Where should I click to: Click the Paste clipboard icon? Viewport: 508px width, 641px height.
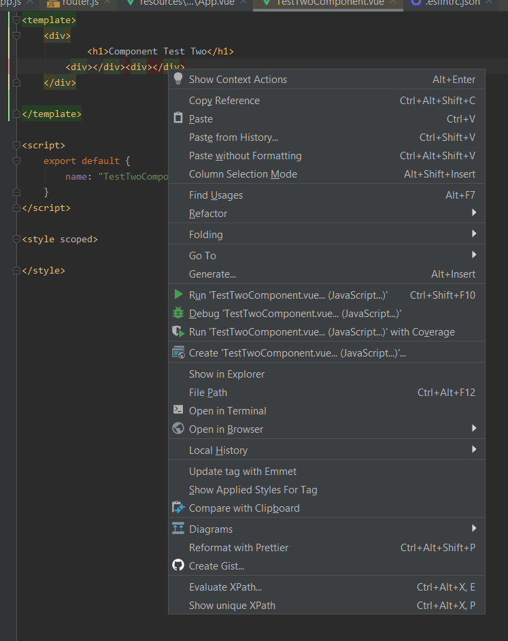pos(178,118)
